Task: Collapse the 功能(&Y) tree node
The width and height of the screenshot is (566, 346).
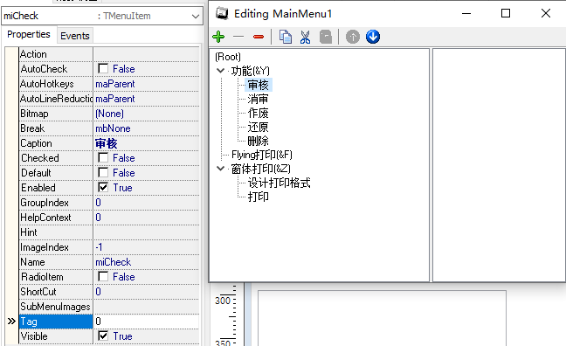Action: (221, 71)
